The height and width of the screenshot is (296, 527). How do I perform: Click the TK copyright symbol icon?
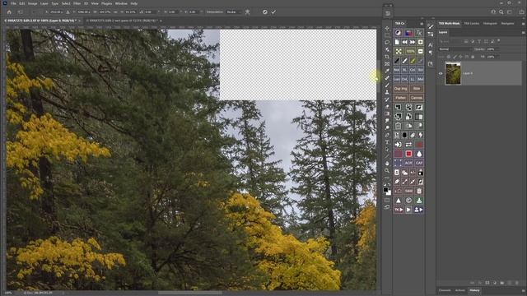pyautogui.click(x=408, y=201)
